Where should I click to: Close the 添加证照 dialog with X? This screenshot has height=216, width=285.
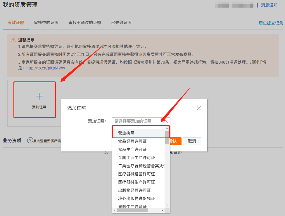[x=199, y=108]
